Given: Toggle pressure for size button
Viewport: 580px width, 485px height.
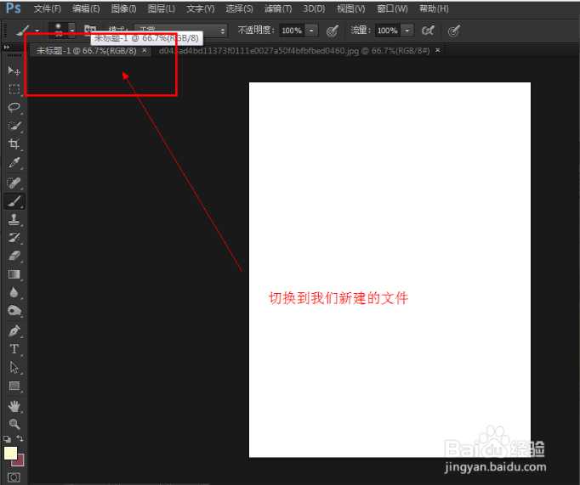Looking at the screenshot, I should pyautogui.click(x=454, y=31).
